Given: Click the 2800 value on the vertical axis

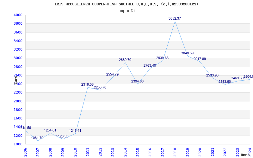Looking at the screenshot, I should pyautogui.click(x=18, y=67).
